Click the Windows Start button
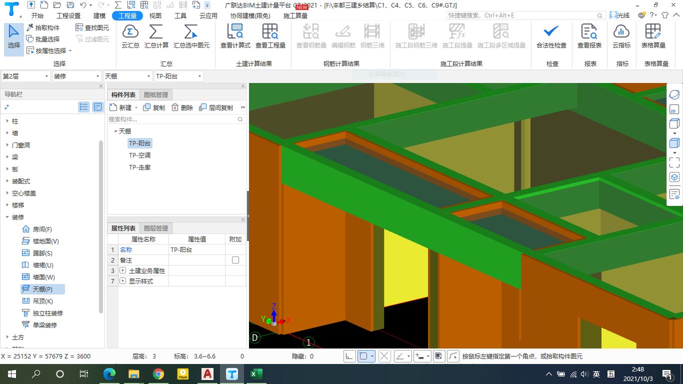This screenshot has height=384, width=683. coord(11,374)
